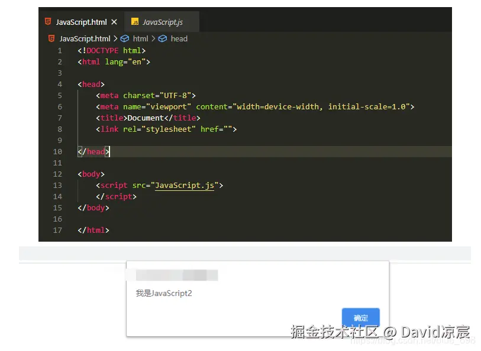Select JavaScript.html in the breadcrumb
Screen dimensions: 481x351
tap(85, 39)
